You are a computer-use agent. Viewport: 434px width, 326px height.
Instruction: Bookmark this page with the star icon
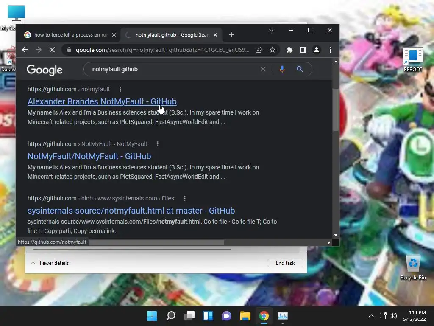click(273, 50)
